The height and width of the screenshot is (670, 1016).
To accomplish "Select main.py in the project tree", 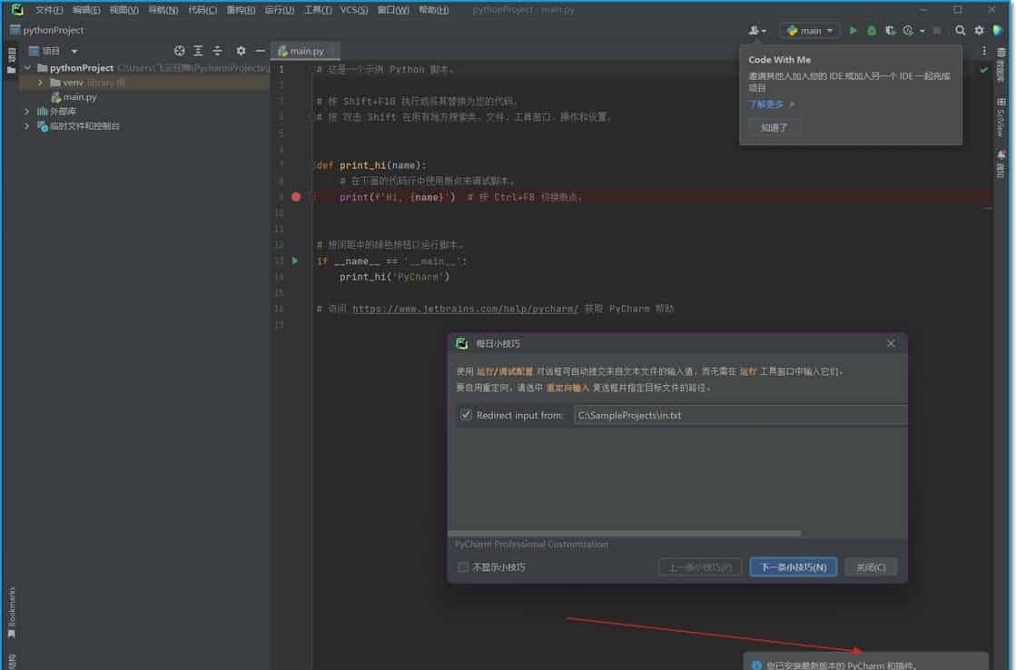I will click(79, 96).
